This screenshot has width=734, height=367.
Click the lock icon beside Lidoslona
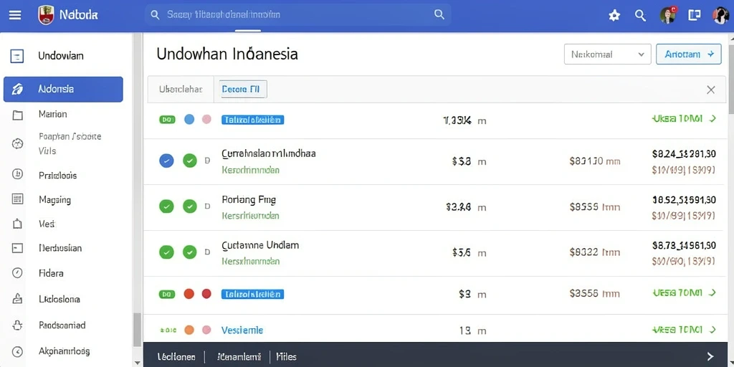(x=17, y=298)
